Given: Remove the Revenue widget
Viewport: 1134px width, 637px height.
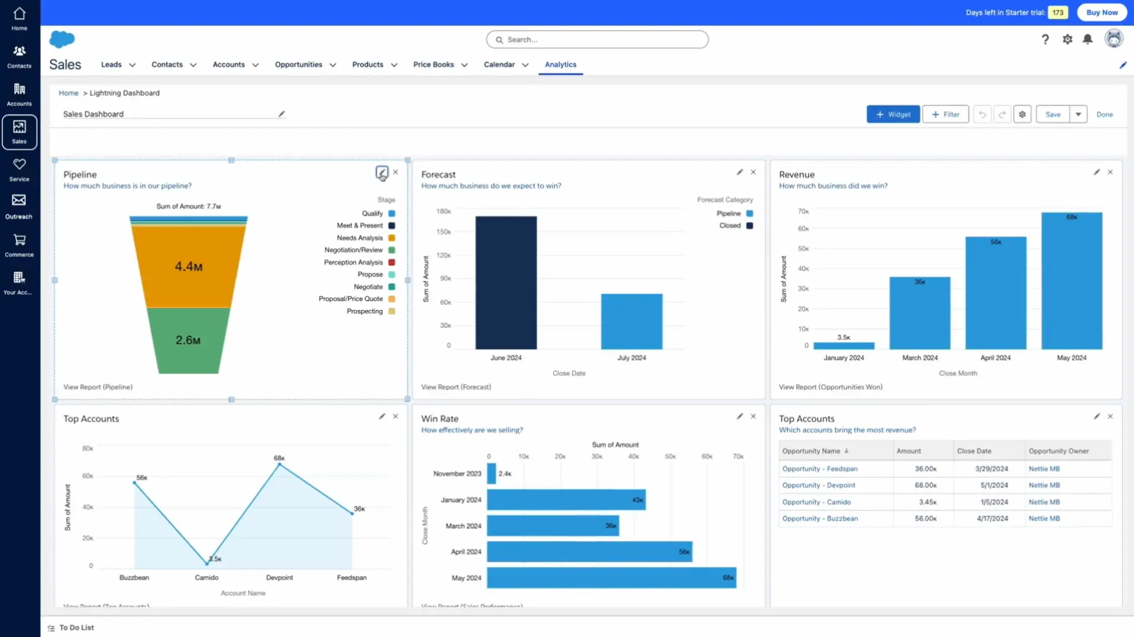Looking at the screenshot, I should (x=1110, y=172).
